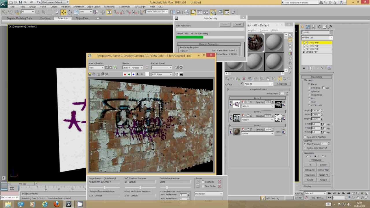The image size is (370, 208).
Task: Adjust the Image Precision Antialiasing slider
Action: click(x=104, y=187)
